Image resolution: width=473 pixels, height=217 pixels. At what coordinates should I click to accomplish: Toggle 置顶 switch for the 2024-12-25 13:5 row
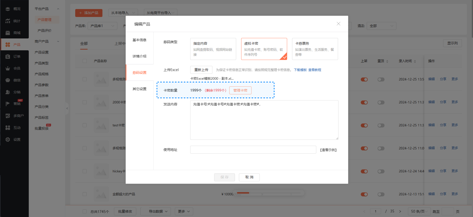click(x=381, y=79)
